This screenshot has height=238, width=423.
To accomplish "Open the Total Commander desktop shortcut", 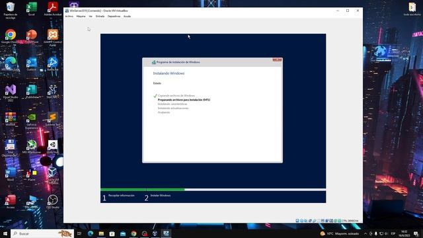I will pyautogui.click(x=11, y=148).
